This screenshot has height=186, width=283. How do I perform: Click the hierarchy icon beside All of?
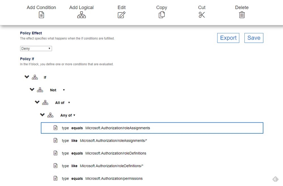pos(45,103)
